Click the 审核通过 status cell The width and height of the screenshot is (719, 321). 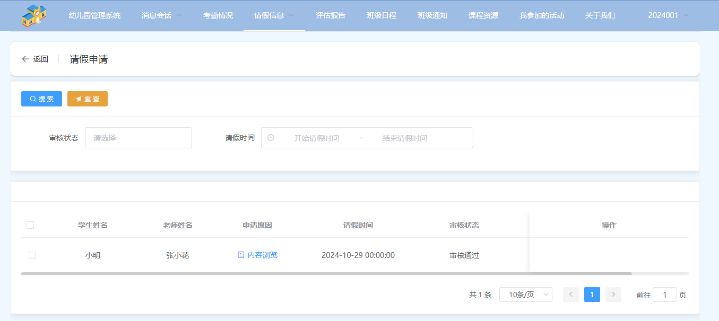[464, 255]
